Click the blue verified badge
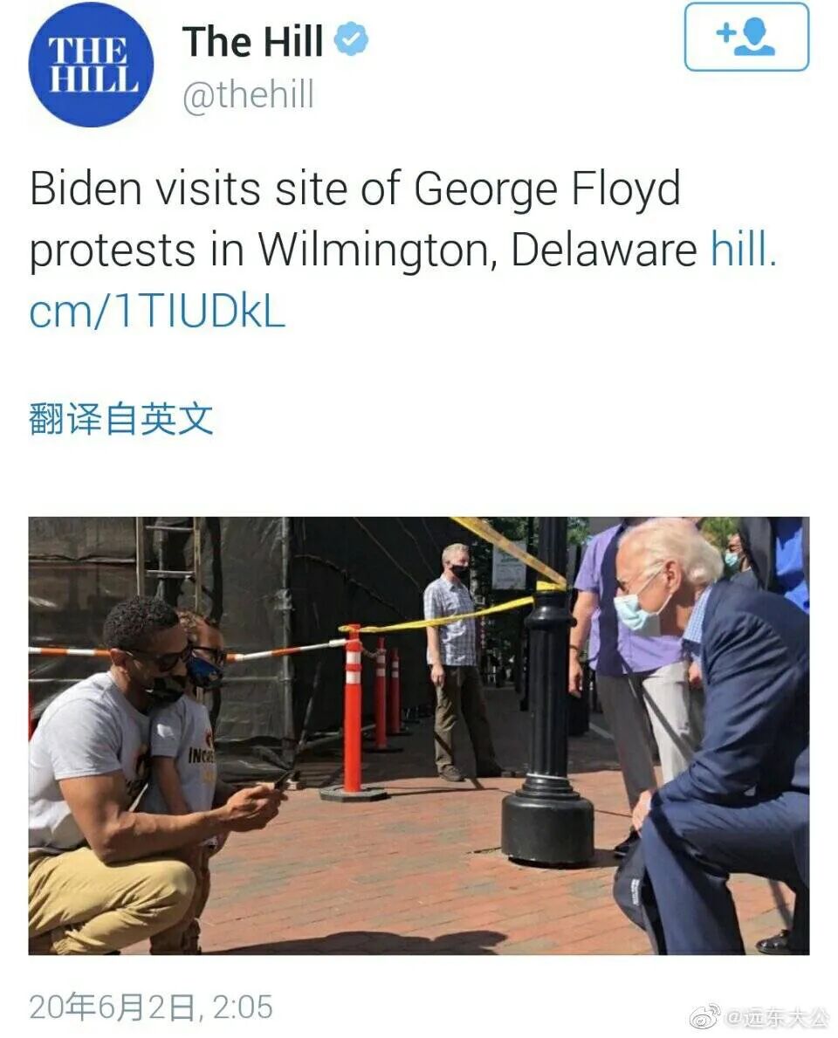This screenshot has width=838, height=1038. click(x=351, y=39)
